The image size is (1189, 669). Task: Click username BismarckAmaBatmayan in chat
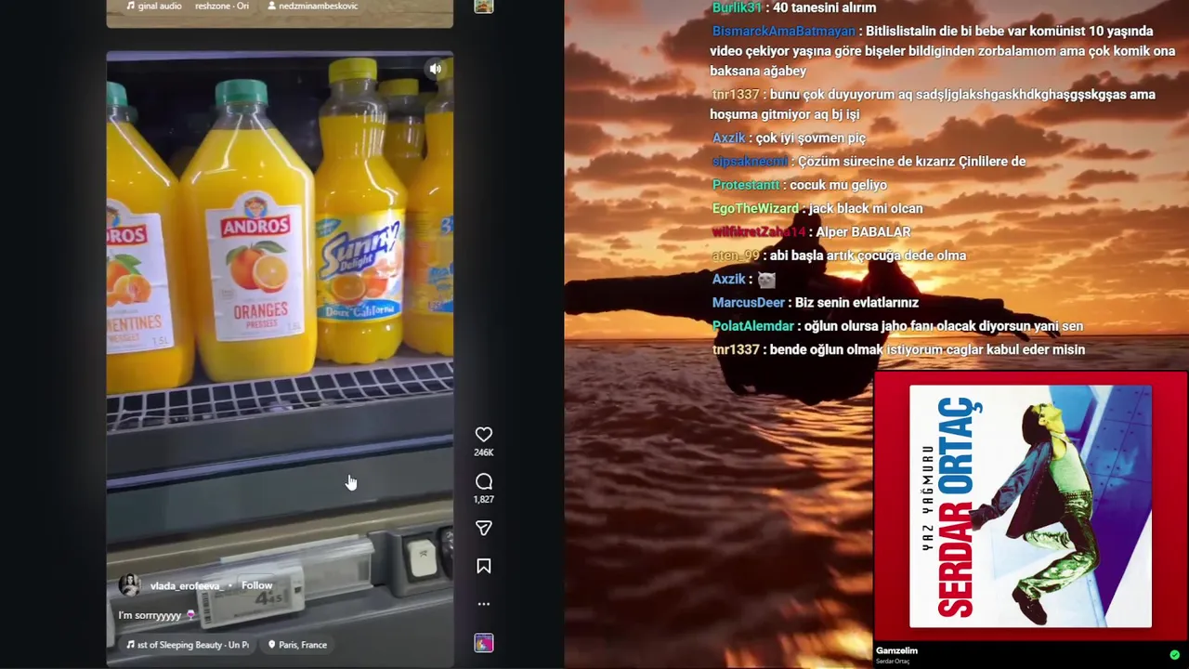[x=783, y=32]
